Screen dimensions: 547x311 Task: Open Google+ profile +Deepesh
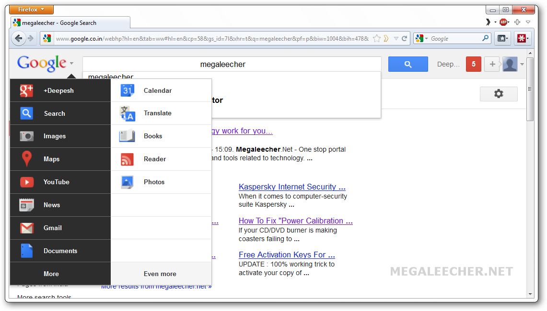tap(58, 90)
